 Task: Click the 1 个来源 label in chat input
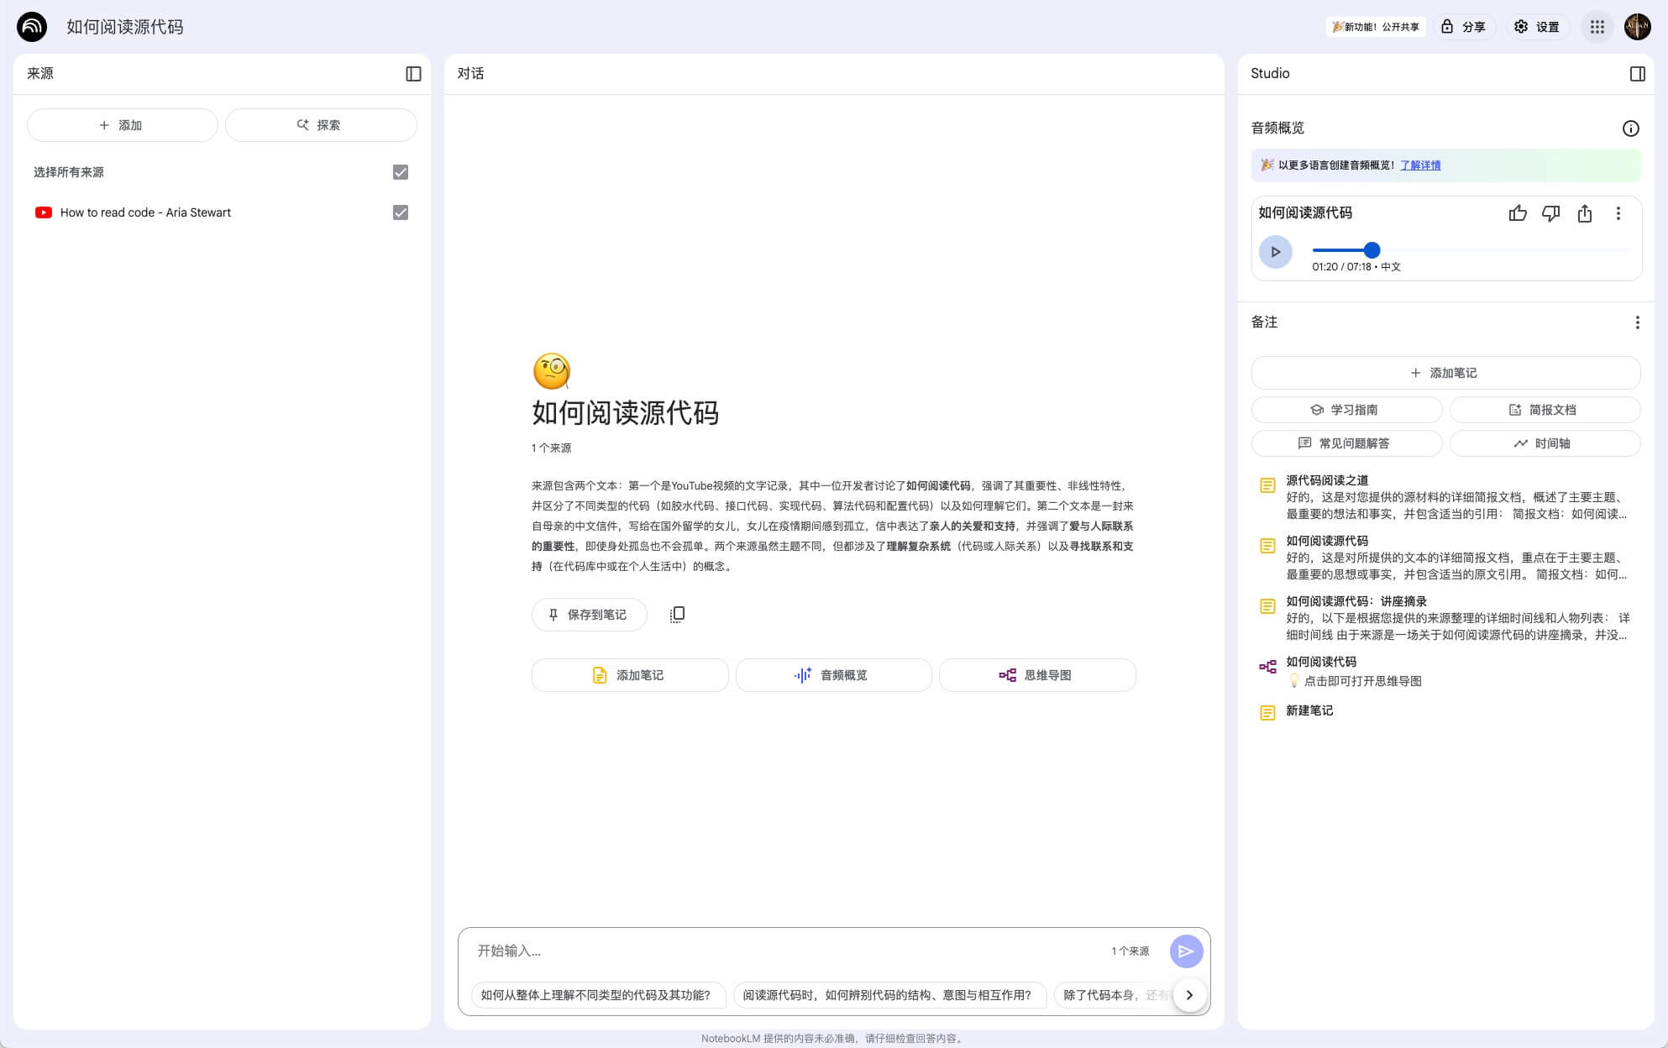click(x=1130, y=951)
